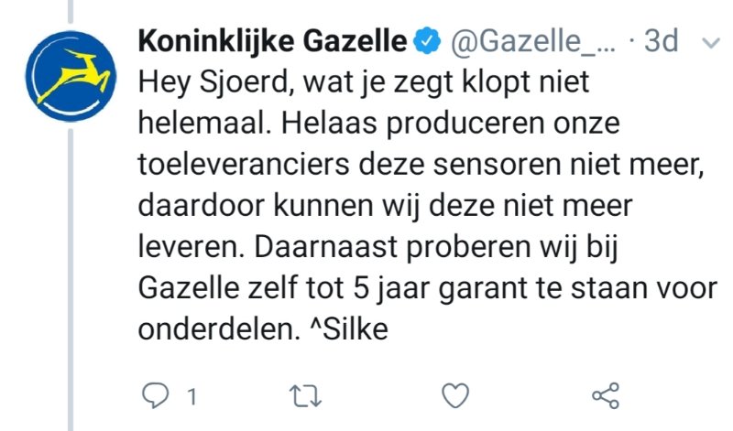Click the vertical thread line on the left
Image resolution: width=733 pixels, height=431 pixels.
pyautogui.click(x=70, y=275)
